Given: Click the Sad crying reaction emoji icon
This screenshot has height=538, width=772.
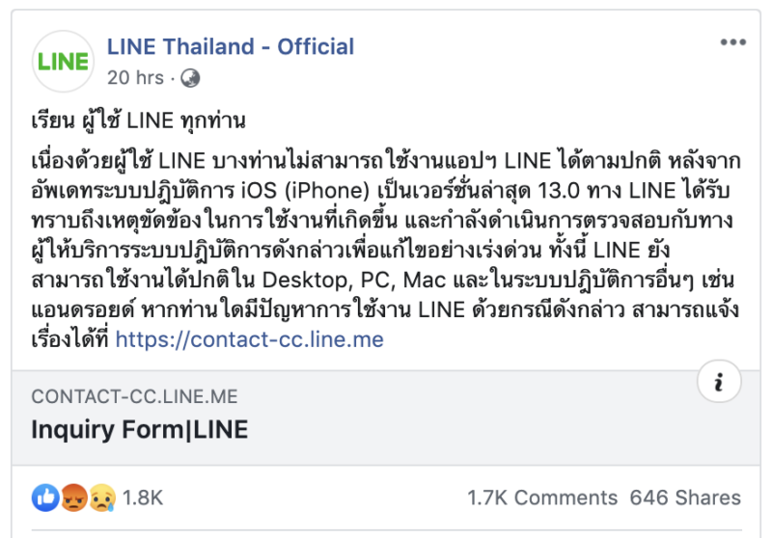Looking at the screenshot, I should 100,498.
